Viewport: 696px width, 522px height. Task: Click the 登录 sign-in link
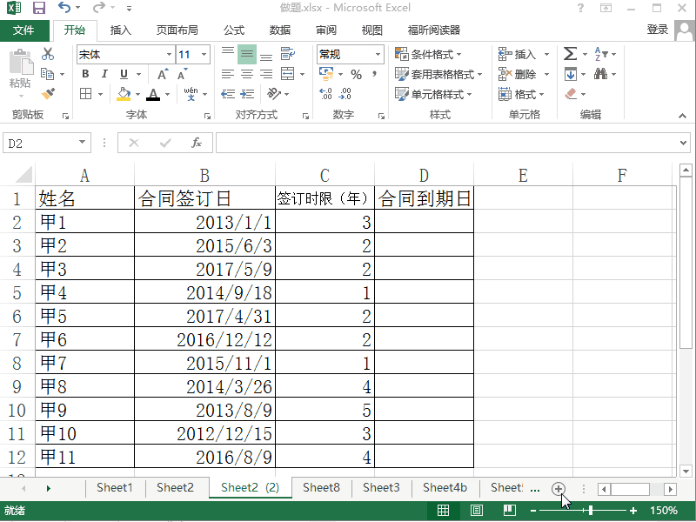[x=659, y=29]
